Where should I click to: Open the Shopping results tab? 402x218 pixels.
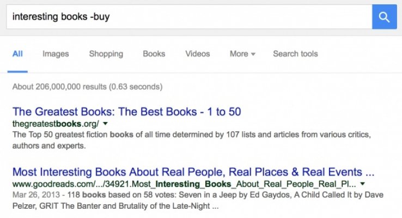pos(106,54)
